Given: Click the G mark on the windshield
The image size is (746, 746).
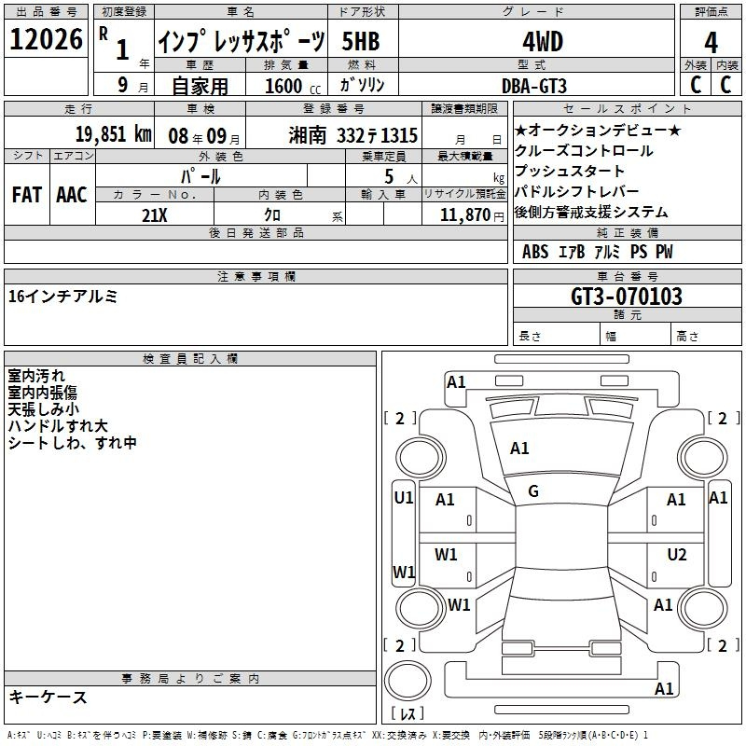Looking at the screenshot, I should [x=533, y=490].
